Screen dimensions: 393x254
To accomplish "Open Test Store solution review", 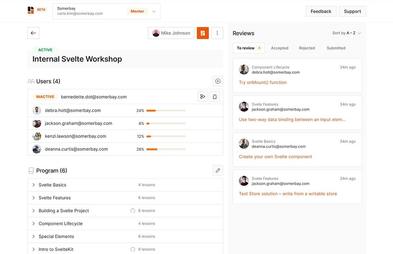I will tap(288, 194).
